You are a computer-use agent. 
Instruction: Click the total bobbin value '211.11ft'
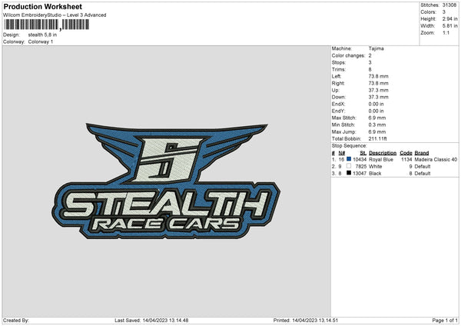378,138
